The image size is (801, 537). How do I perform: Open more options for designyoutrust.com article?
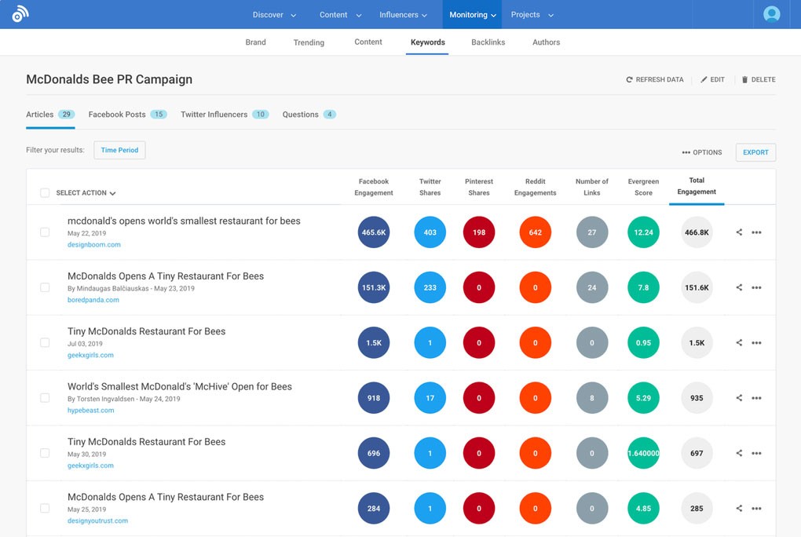[x=756, y=509]
